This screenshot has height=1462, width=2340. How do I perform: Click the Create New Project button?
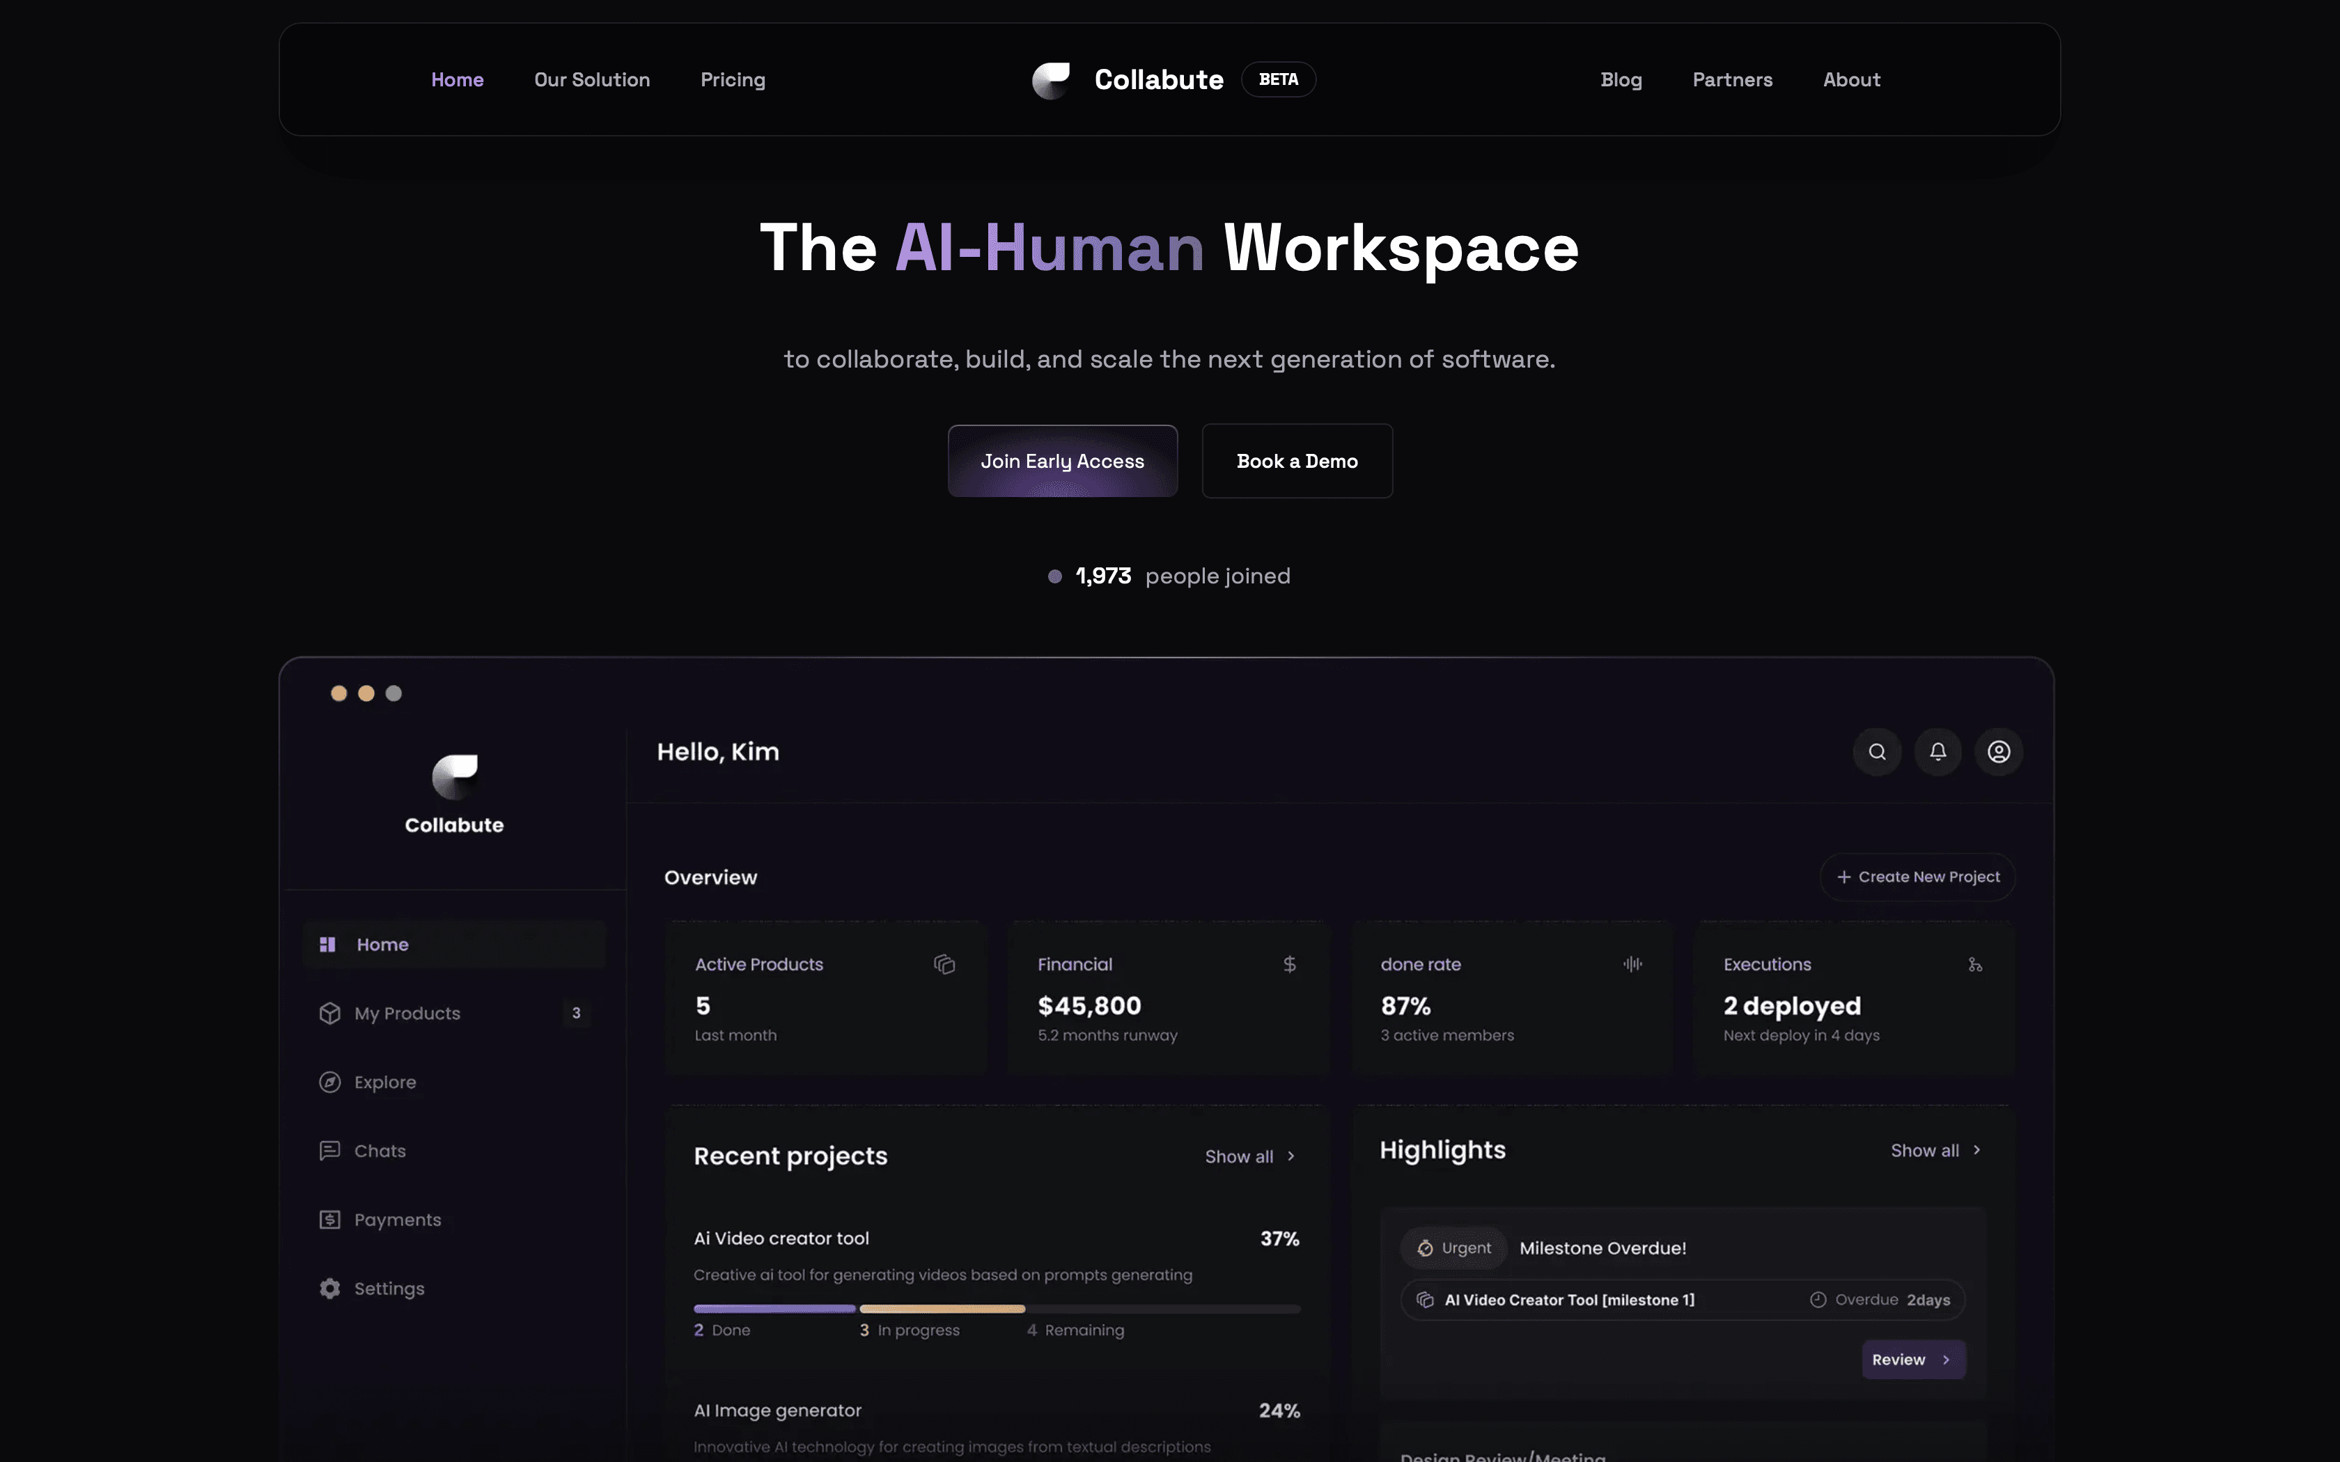coord(1917,877)
